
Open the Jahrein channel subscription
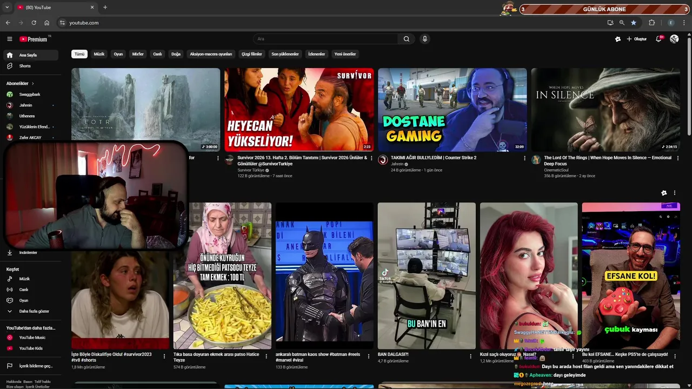tap(31, 105)
